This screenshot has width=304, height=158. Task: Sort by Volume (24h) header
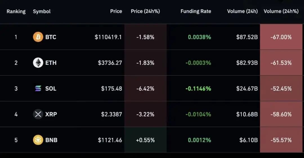pos(242,12)
